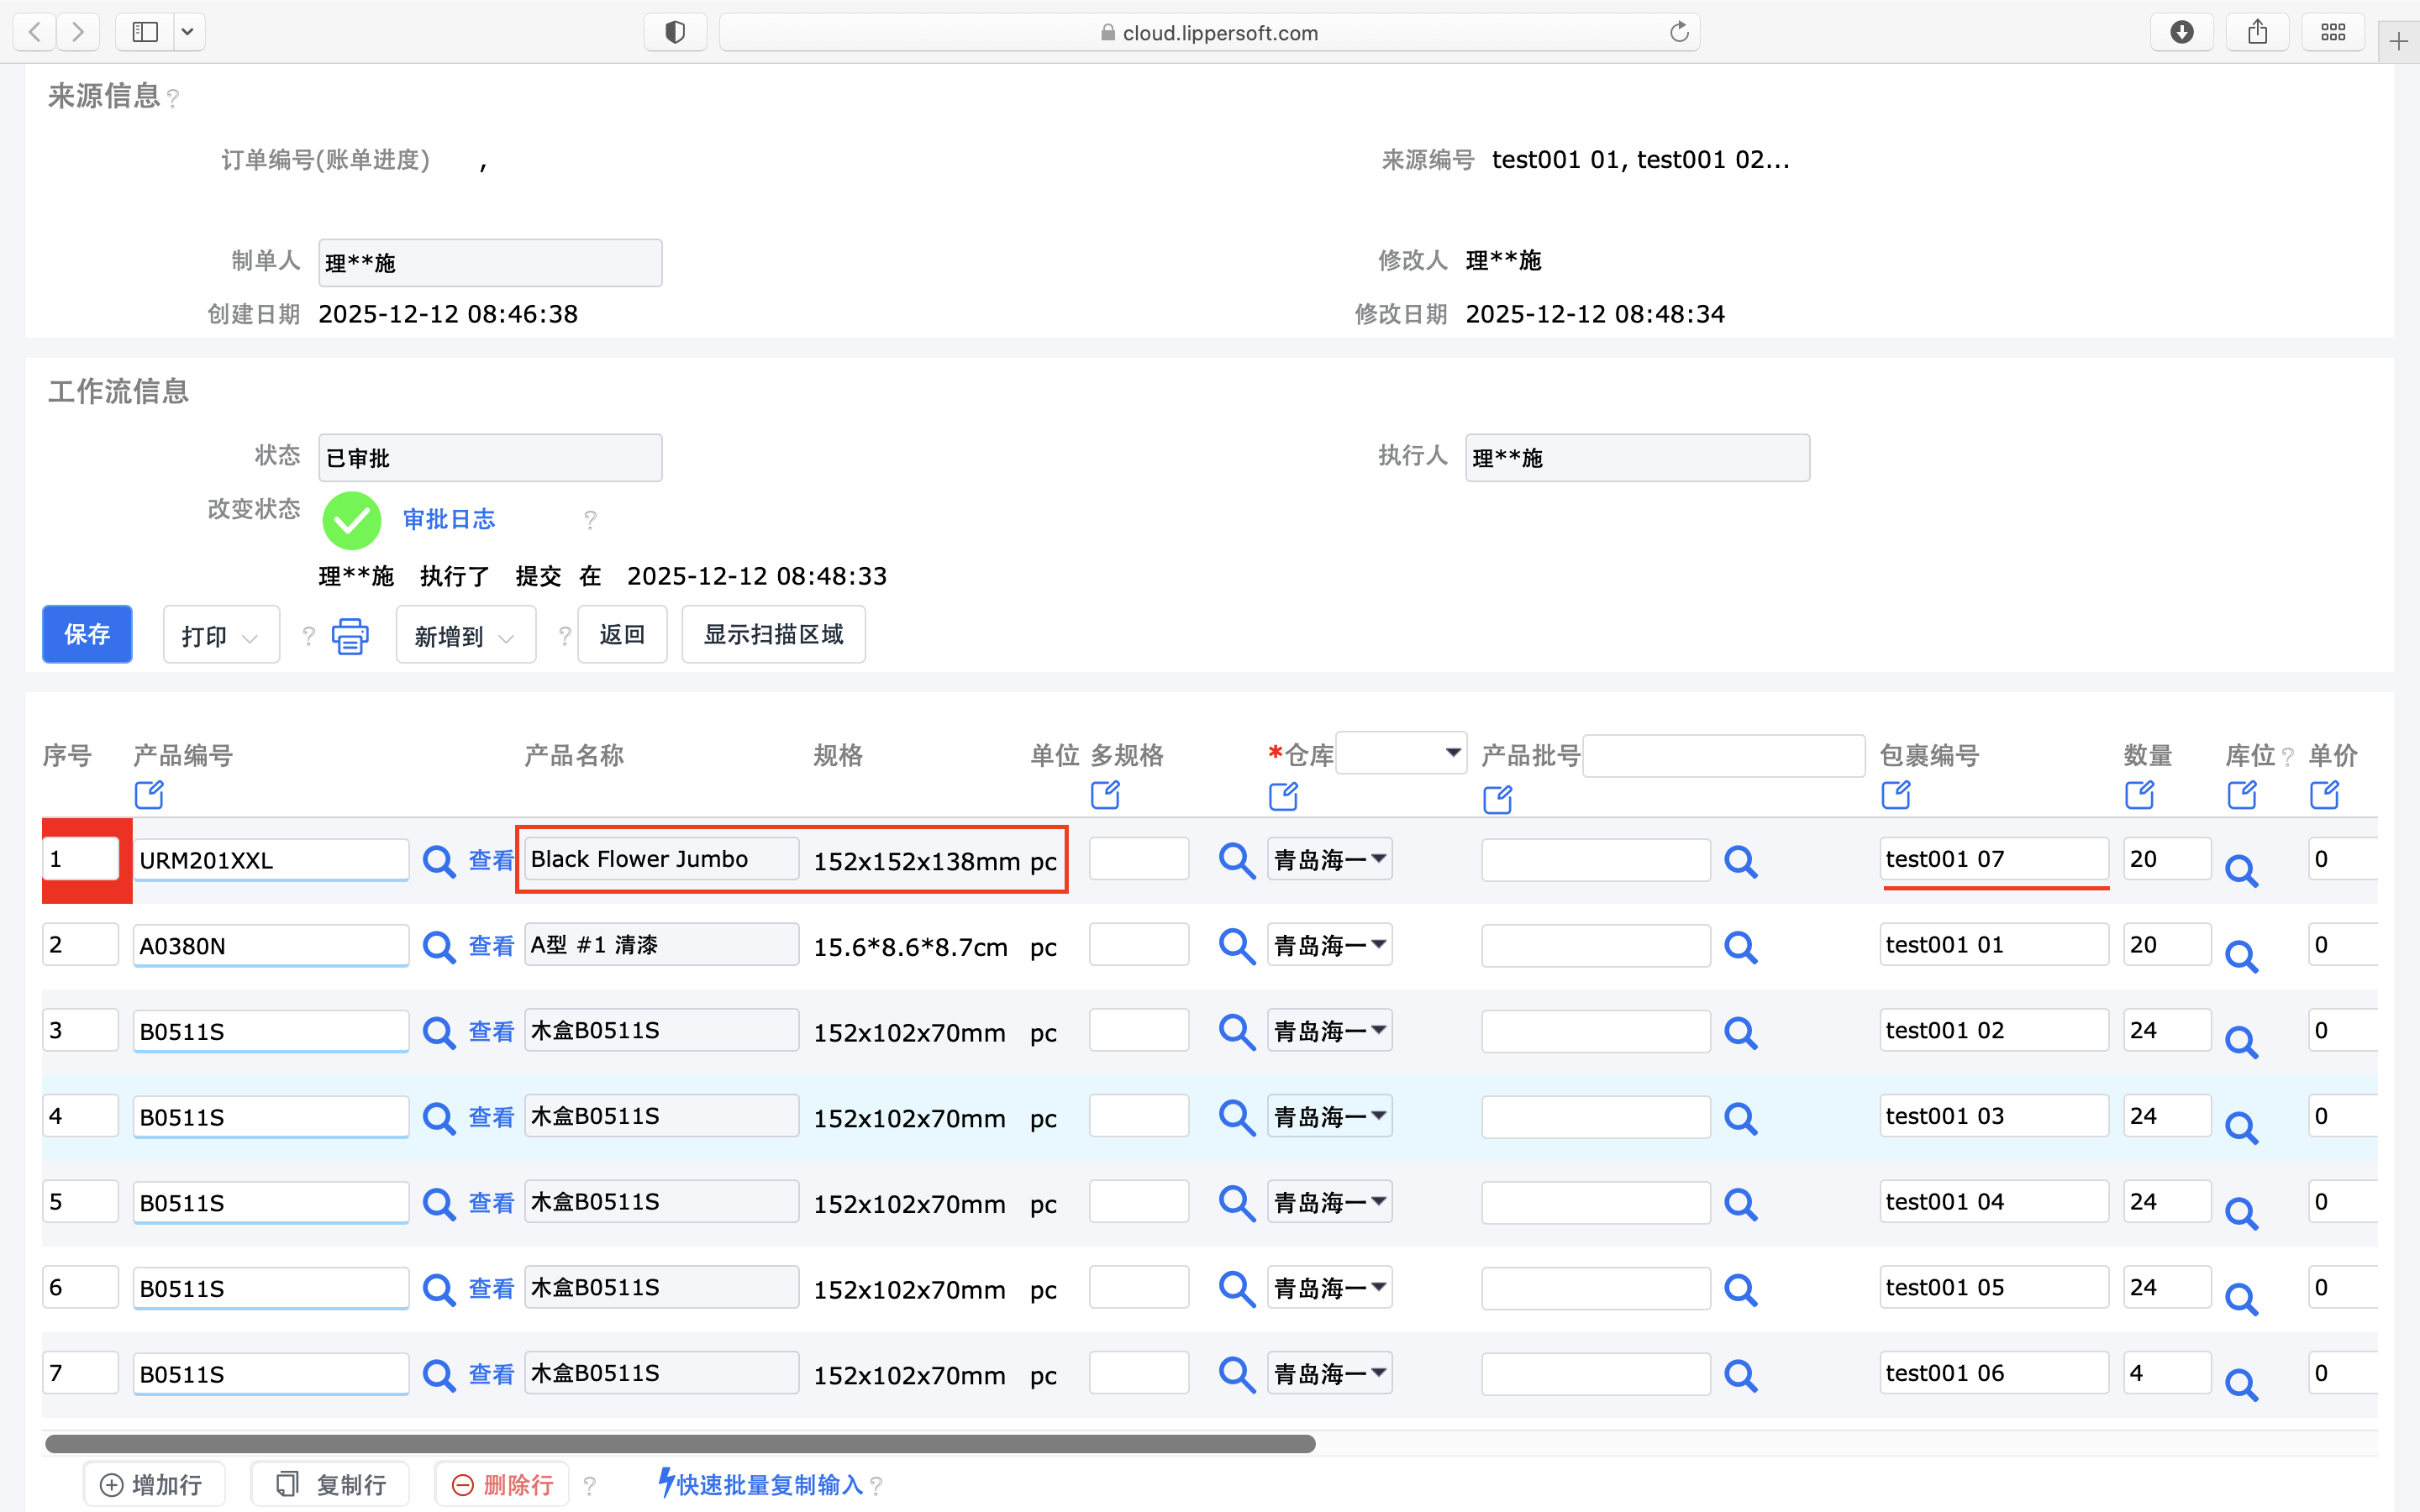Click the 产品批号 header input field
Screen dimensions: 2420x1512
[1723, 755]
